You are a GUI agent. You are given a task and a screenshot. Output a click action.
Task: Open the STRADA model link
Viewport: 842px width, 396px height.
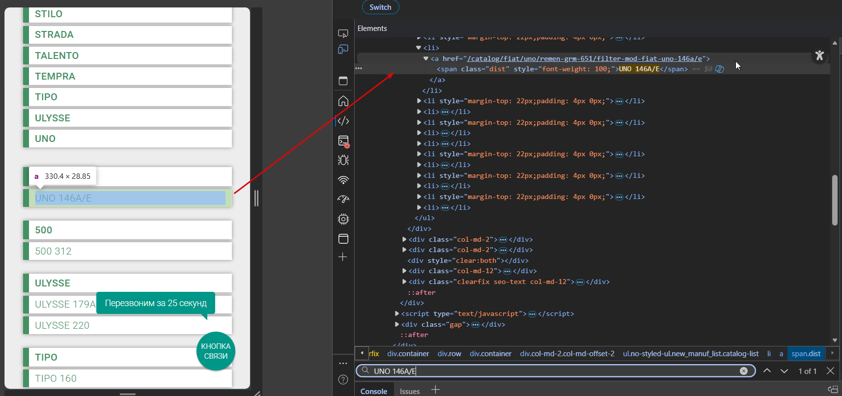127,34
